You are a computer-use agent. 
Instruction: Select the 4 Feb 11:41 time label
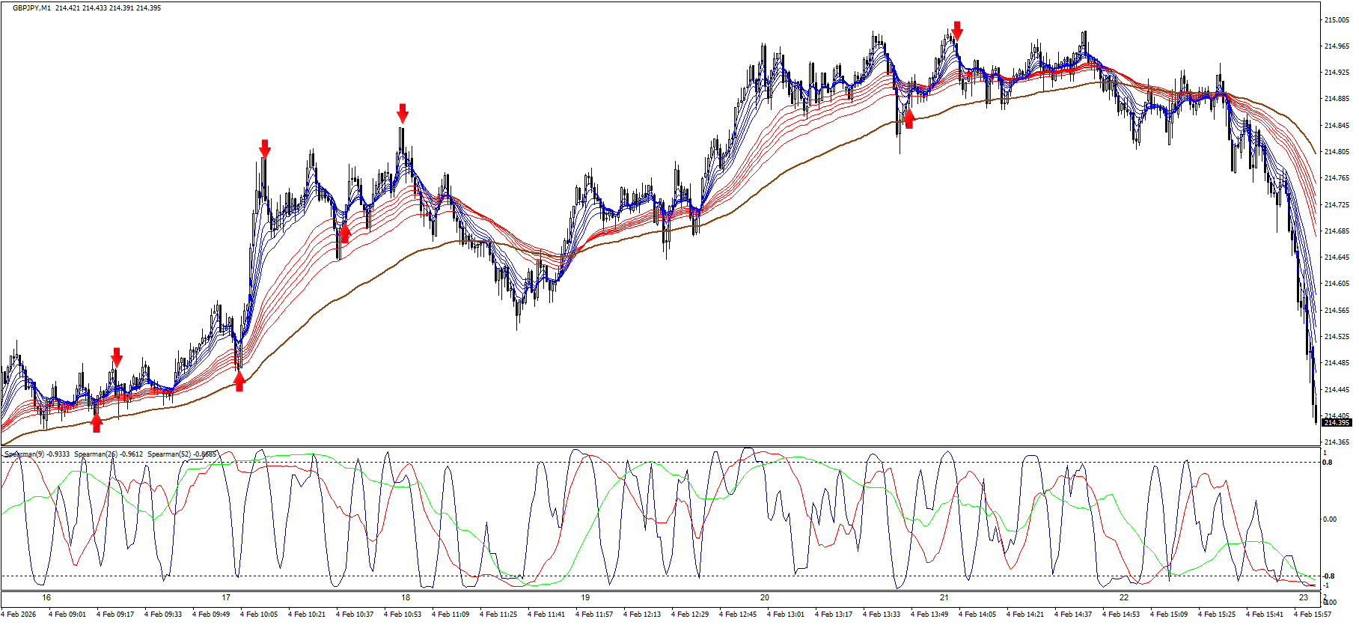(546, 615)
